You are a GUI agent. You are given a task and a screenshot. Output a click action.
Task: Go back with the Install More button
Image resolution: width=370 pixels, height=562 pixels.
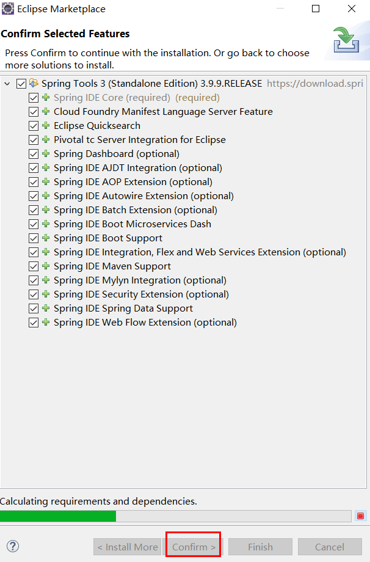(127, 547)
